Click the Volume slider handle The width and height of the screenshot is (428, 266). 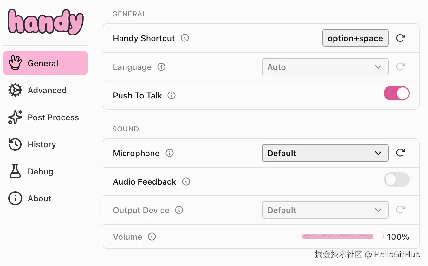point(378,236)
